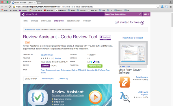Viewport: 173px width, 106px height.
Task: Click Team Development tag
Action: pos(48,70)
